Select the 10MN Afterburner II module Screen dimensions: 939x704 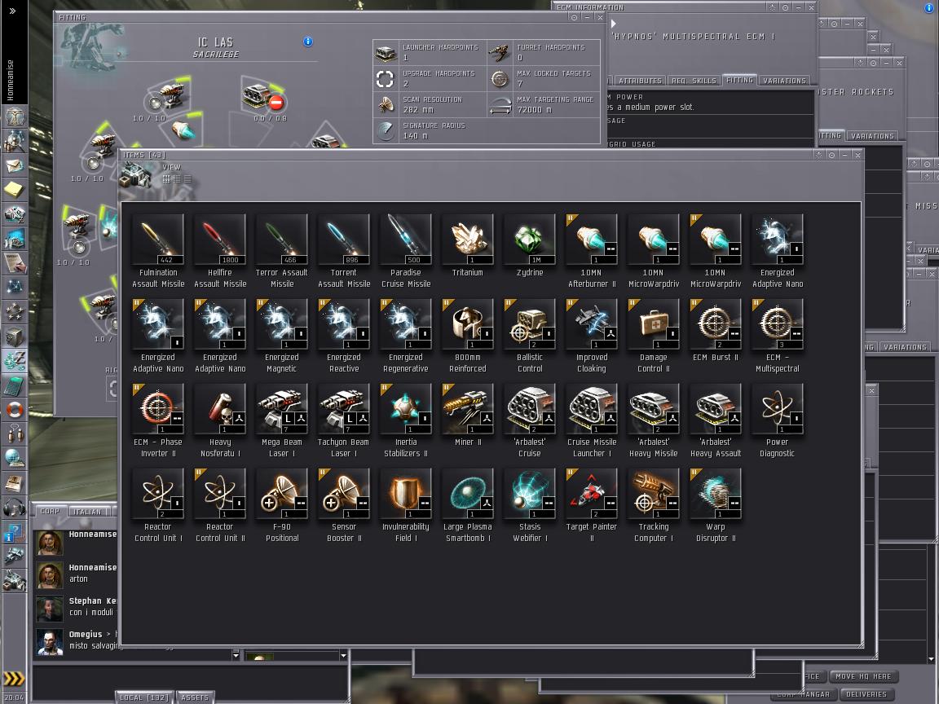(592, 252)
